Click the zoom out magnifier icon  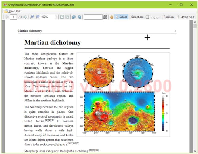point(32,17)
